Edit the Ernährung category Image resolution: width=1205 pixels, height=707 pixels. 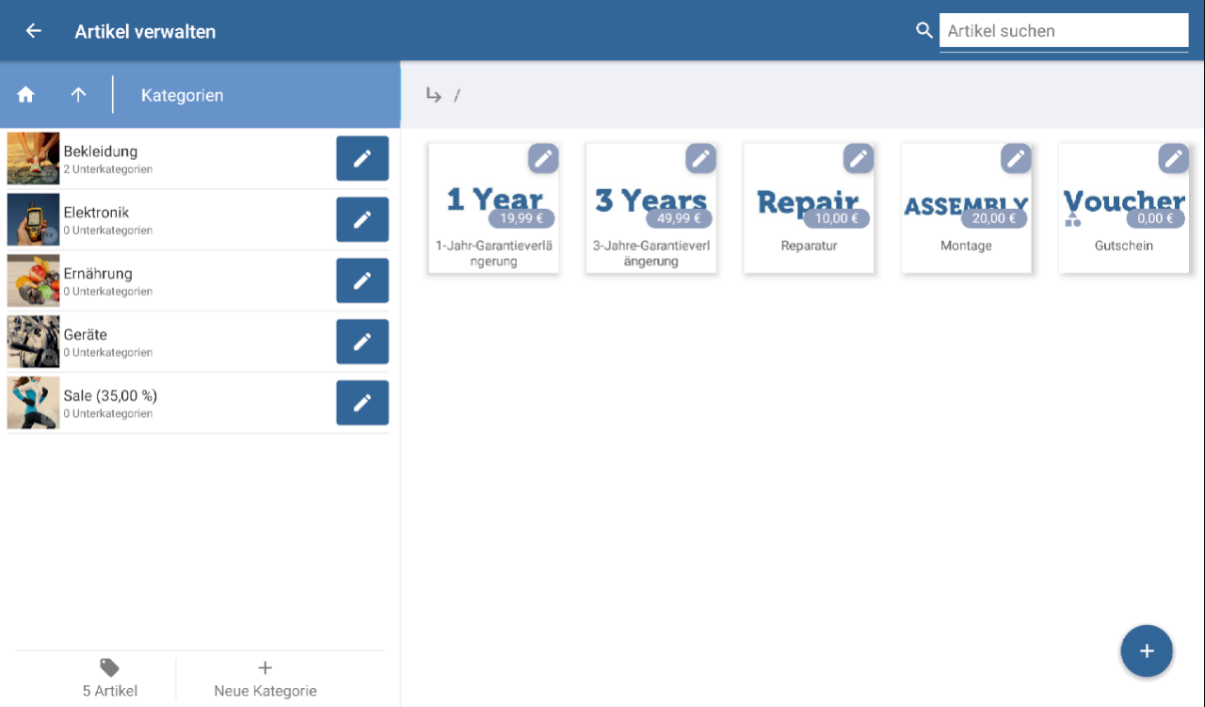click(362, 281)
